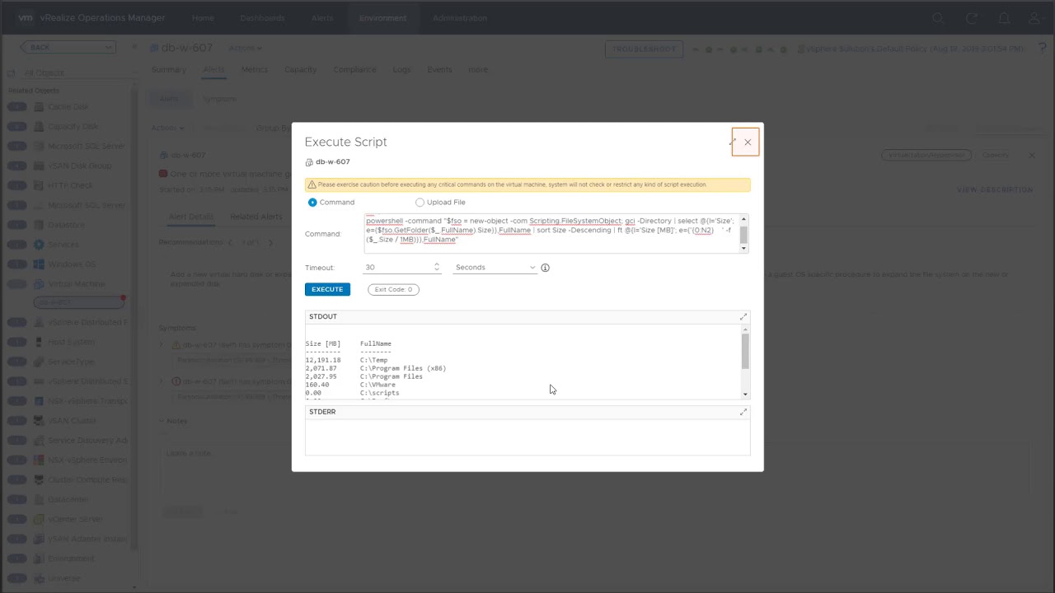The width and height of the screenshot is (1055, 593).
Task: Close the Execute Script dialog
Action: 748,142
